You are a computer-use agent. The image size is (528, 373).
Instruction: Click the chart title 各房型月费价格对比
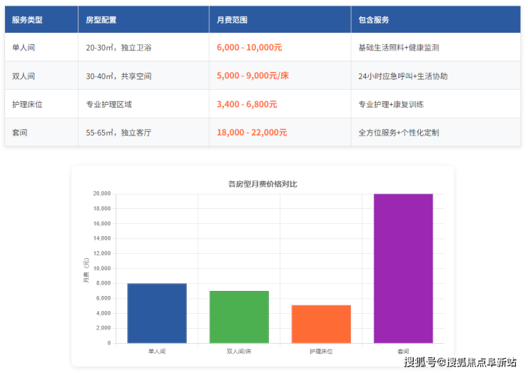point(263,184)
